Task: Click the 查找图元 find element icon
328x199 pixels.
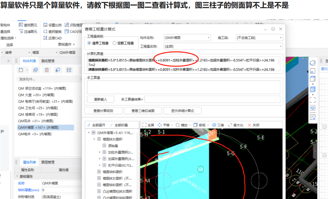Action: click(21, 25)
